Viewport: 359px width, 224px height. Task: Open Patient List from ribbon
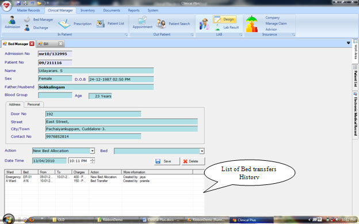(100, 24)
